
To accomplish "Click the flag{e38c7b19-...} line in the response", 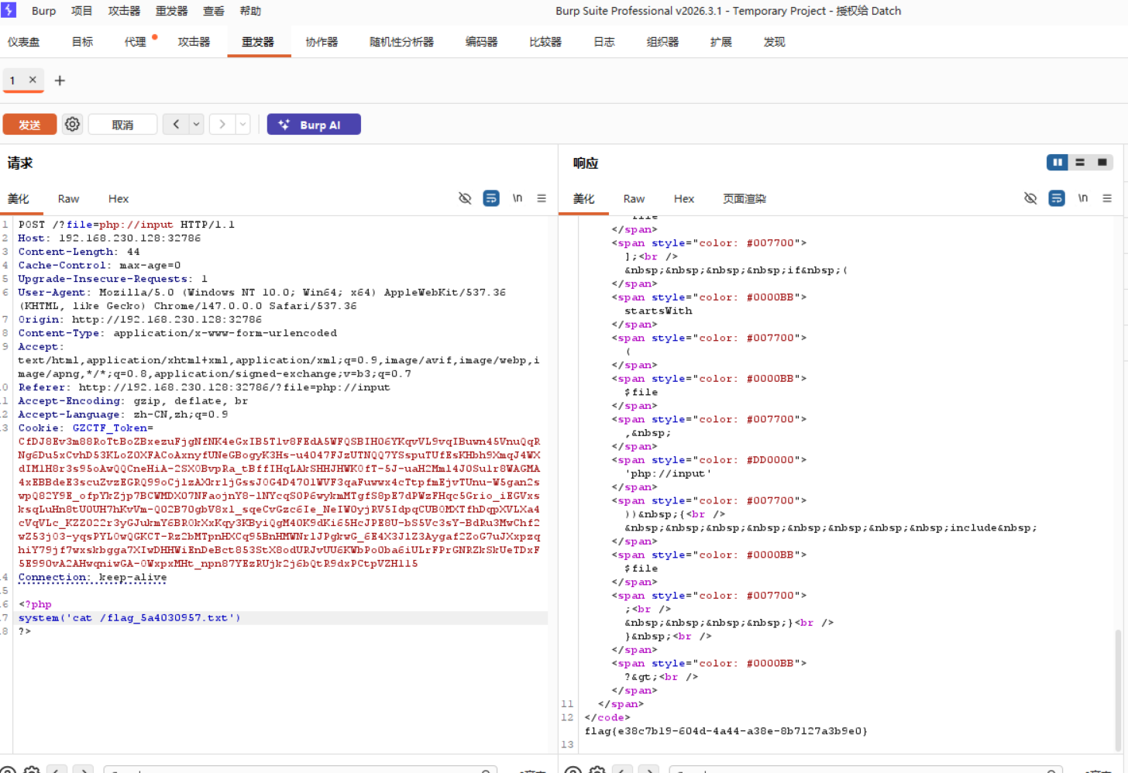I will point(726,731).
